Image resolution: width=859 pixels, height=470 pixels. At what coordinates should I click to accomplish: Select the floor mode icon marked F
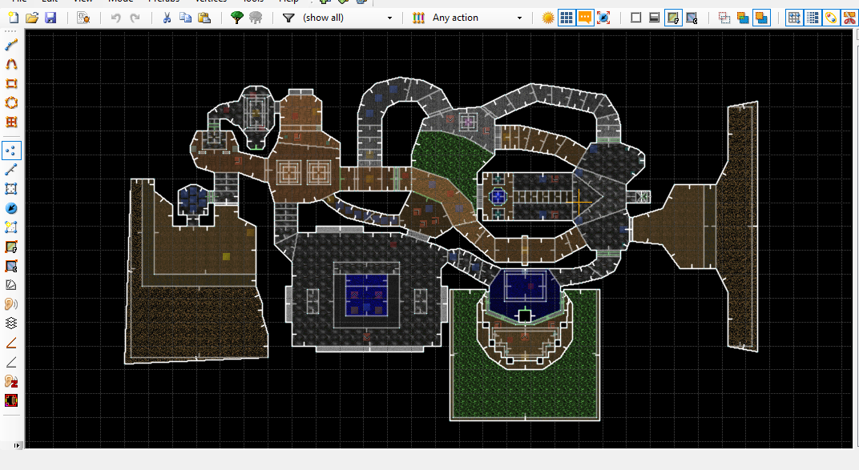pyautogui.click(x=11, y=247)
